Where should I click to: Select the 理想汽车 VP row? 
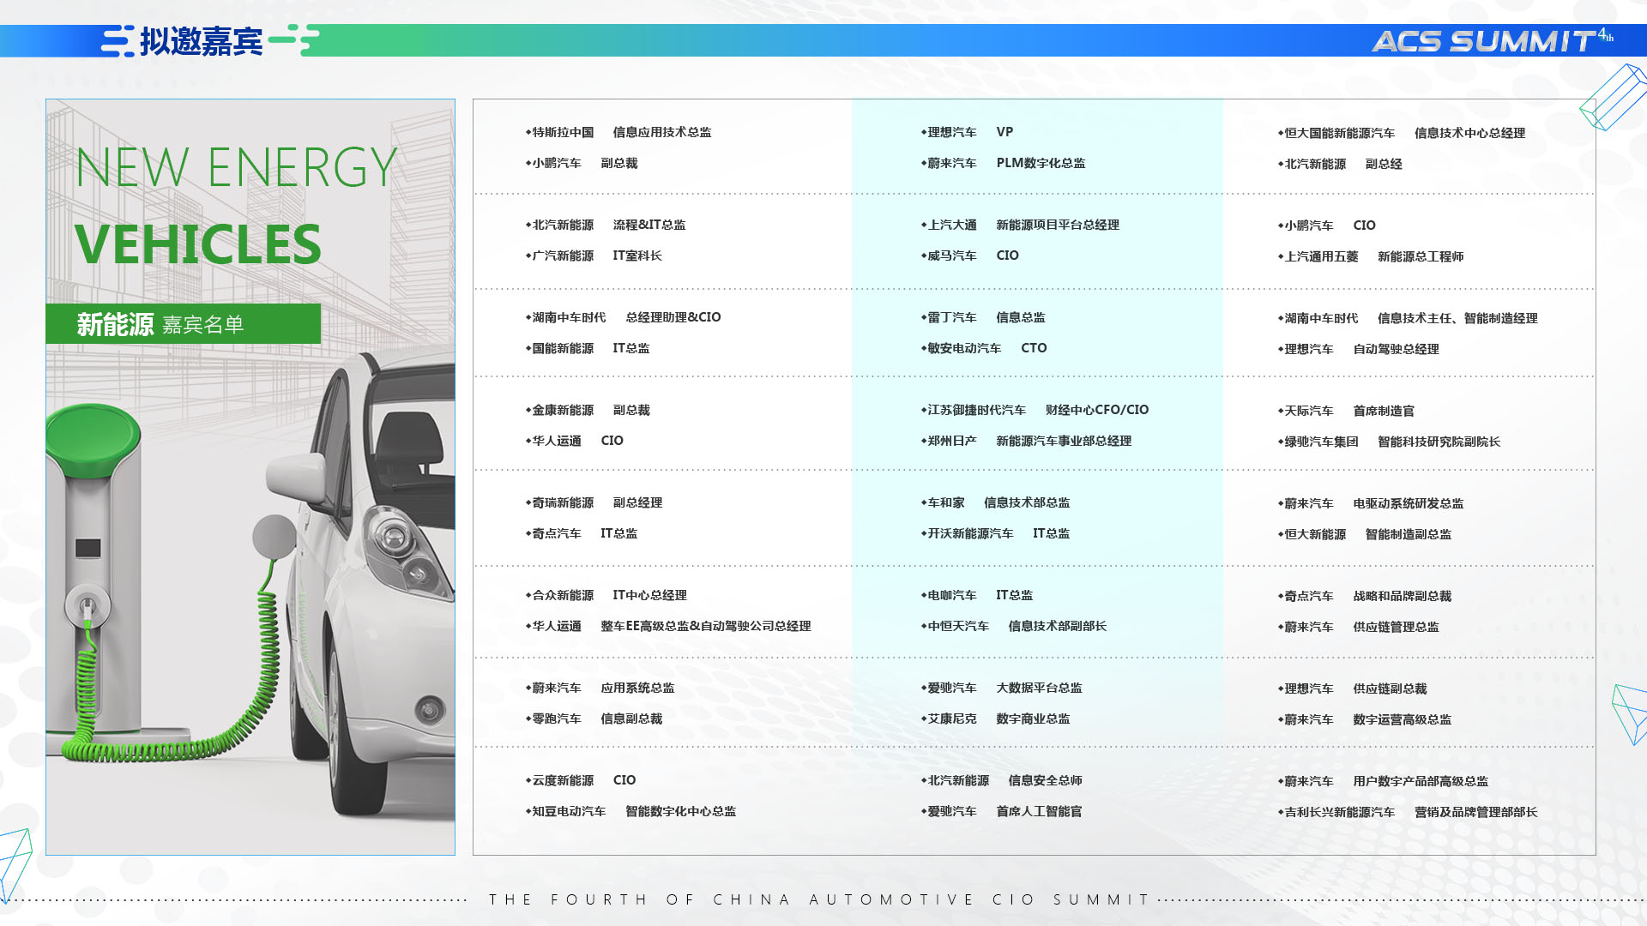[x=967, y=132]
